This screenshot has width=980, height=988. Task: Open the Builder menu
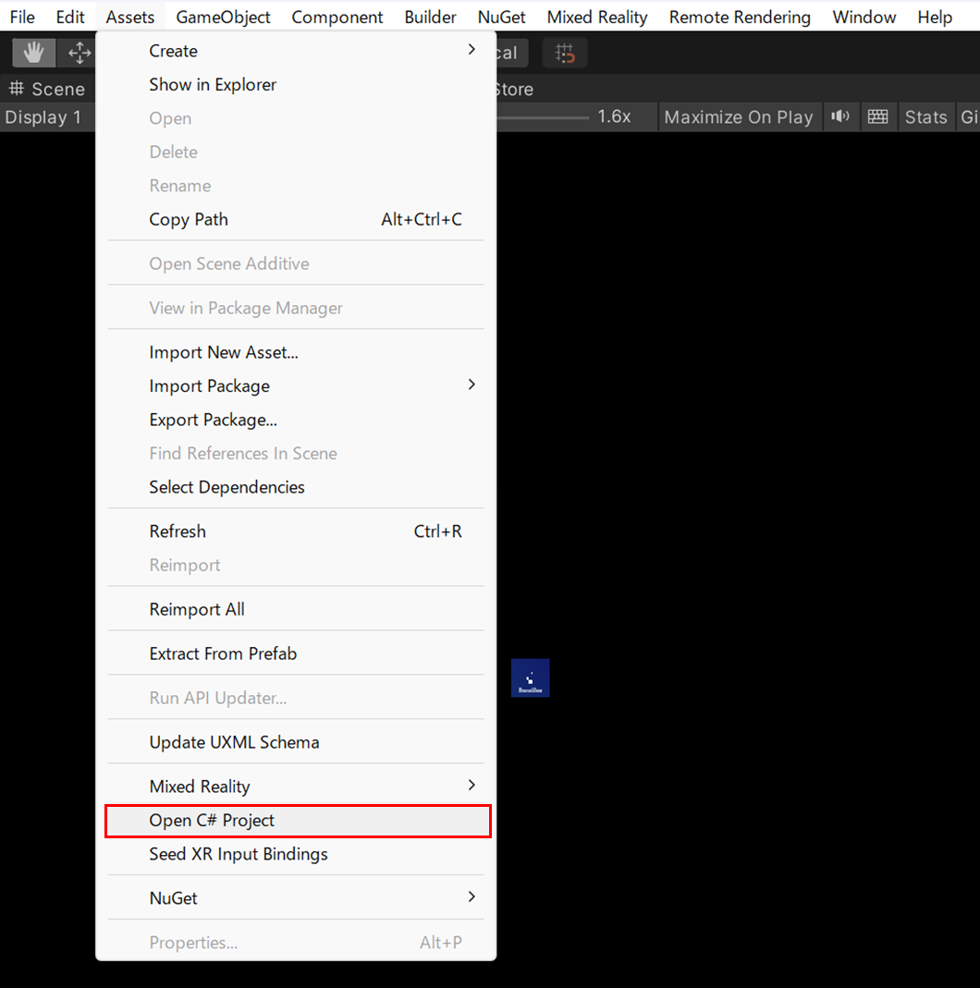pos(431,17)
